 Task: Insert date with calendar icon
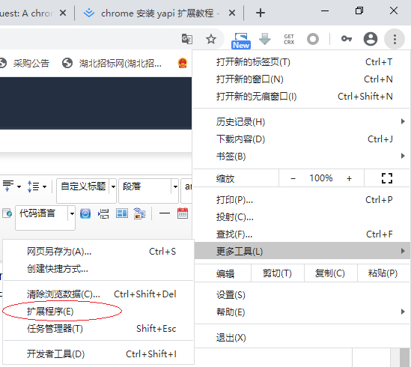click(x=183, y=213)
